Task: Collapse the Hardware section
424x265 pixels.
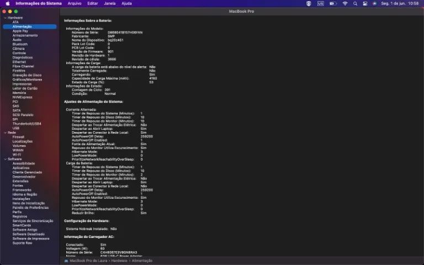Action: click(5, 18)
